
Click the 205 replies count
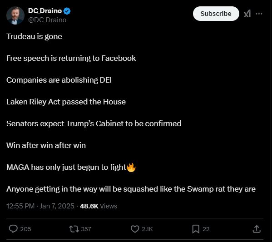click(x=25, y=229)
